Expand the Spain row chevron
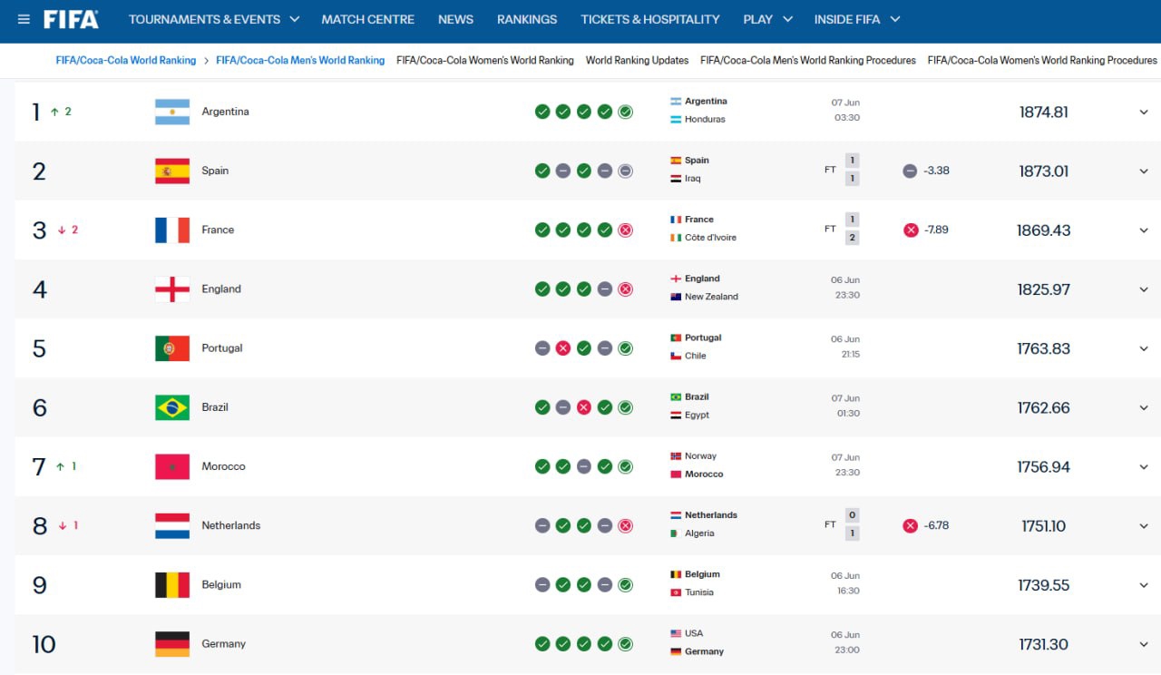The height and width of the screenshot is (675, 1161). click(x=1144, y=171)
